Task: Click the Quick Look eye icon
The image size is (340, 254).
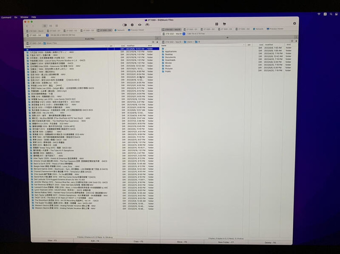Action: coord(140,25)
